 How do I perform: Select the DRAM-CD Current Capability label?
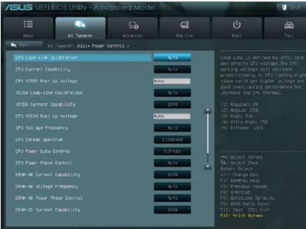pyautogui.click(x=48, y=210)
